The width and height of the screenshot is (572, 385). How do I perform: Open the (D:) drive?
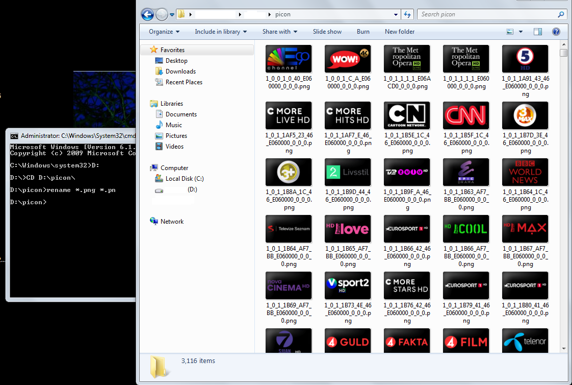(192, 189)
